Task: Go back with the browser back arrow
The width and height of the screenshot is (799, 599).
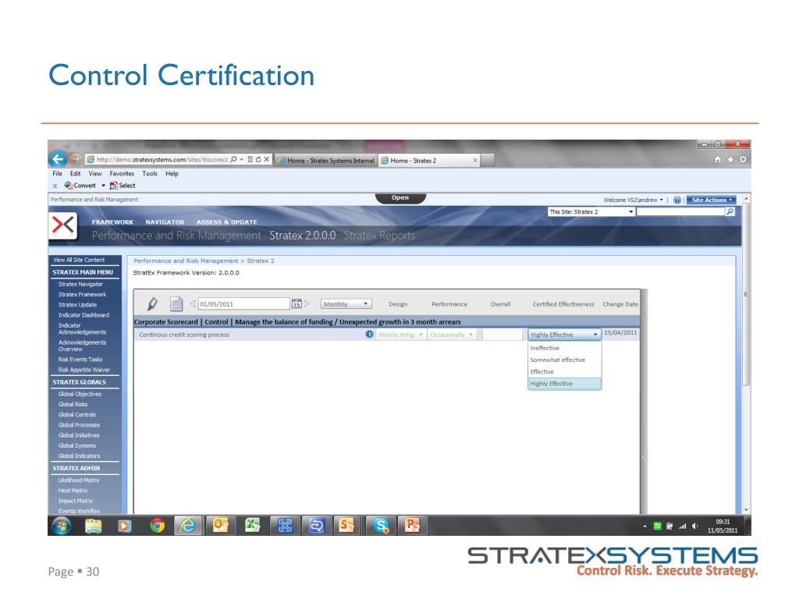Action: coord(58,159)
